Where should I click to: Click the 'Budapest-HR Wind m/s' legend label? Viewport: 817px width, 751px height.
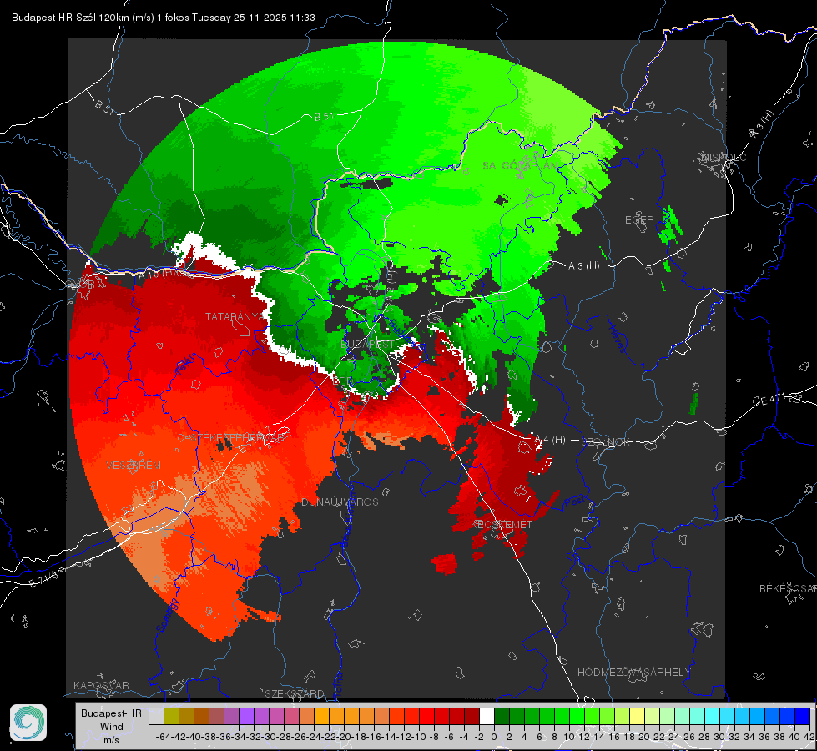pyautogui.click(x=112, y=727)
